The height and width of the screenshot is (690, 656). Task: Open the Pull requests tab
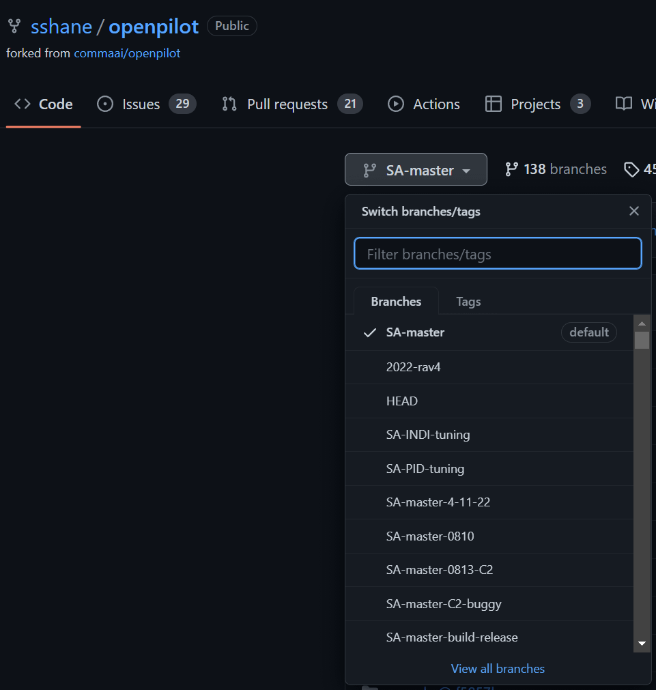tap(292, 104)
